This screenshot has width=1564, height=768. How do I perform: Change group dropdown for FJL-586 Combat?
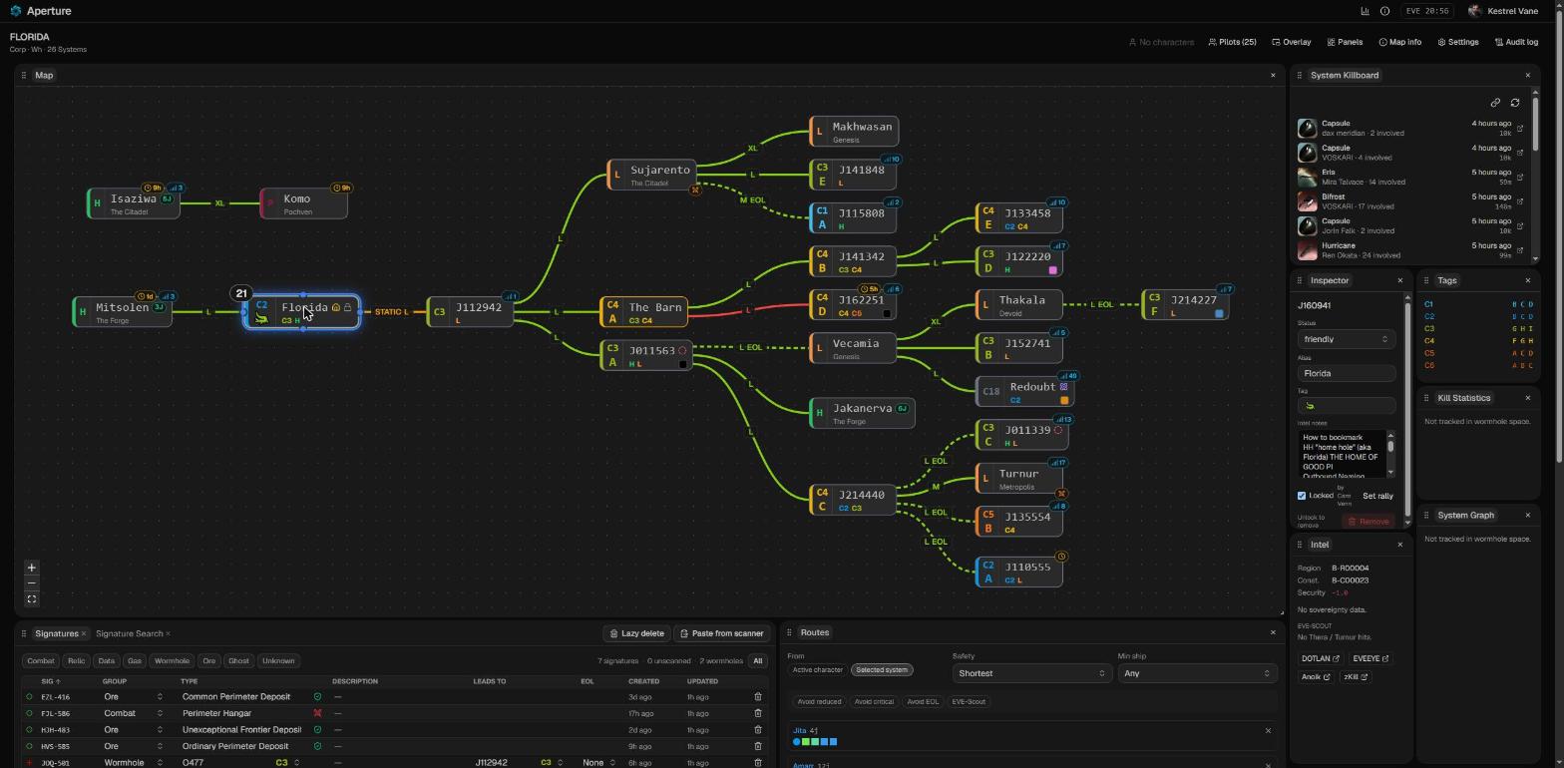click(x=133, y=713)
